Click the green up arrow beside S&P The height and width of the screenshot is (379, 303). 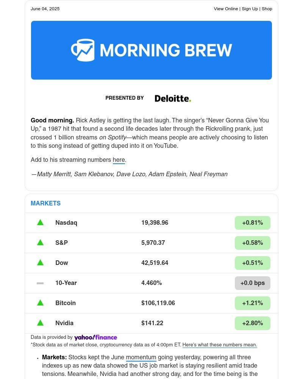[41, 243]
